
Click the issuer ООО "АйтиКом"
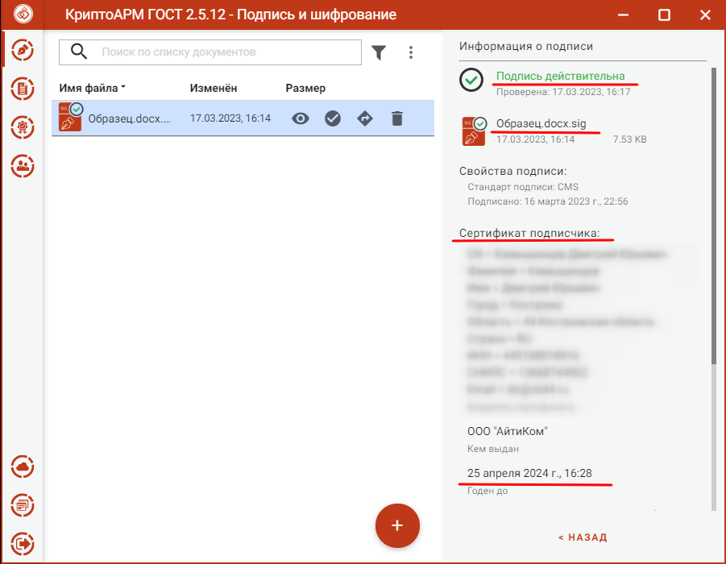508,432
